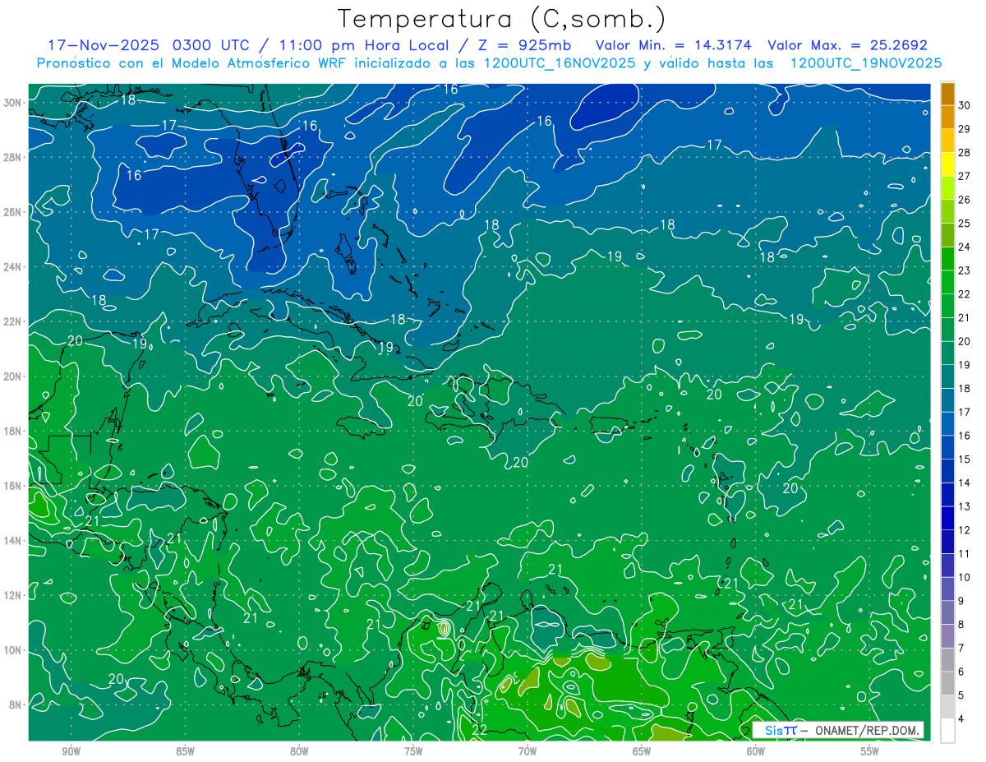Click the "23" label on the color scale
986x762 pixels.
(x=965, y=270)
